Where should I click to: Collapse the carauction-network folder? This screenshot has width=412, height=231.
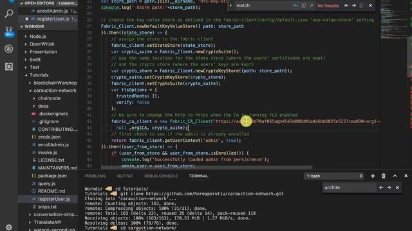(x=48, y=90)
